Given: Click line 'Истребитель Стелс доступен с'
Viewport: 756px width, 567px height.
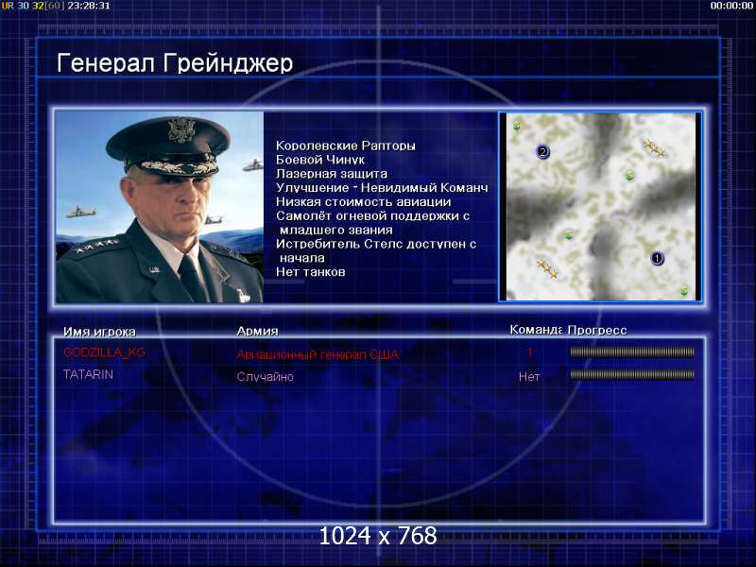Looking at the screenshot, I should 376,244.
